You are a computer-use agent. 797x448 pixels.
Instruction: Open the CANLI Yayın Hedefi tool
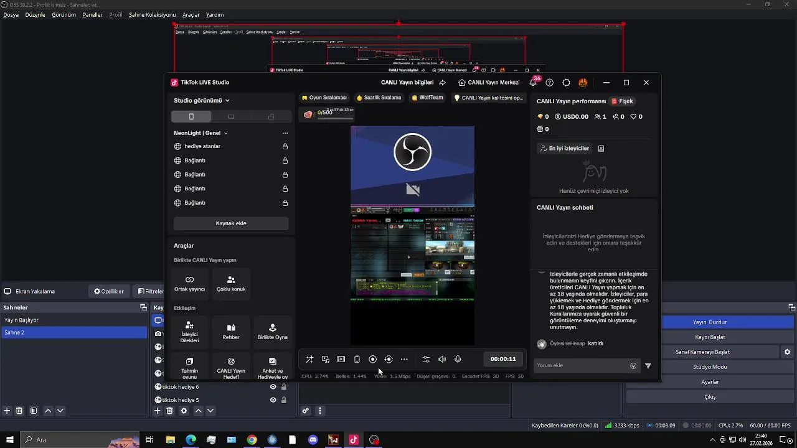(231, 367)
